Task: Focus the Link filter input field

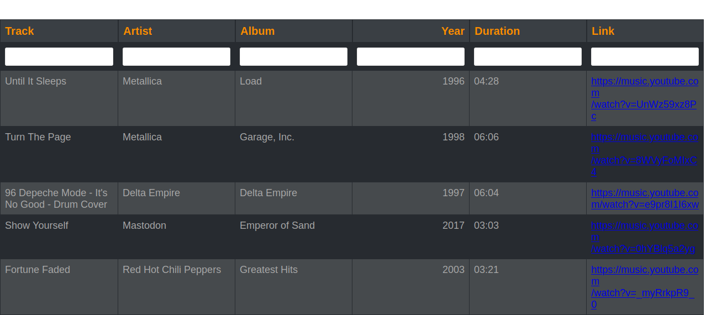Action: point(645,56)
